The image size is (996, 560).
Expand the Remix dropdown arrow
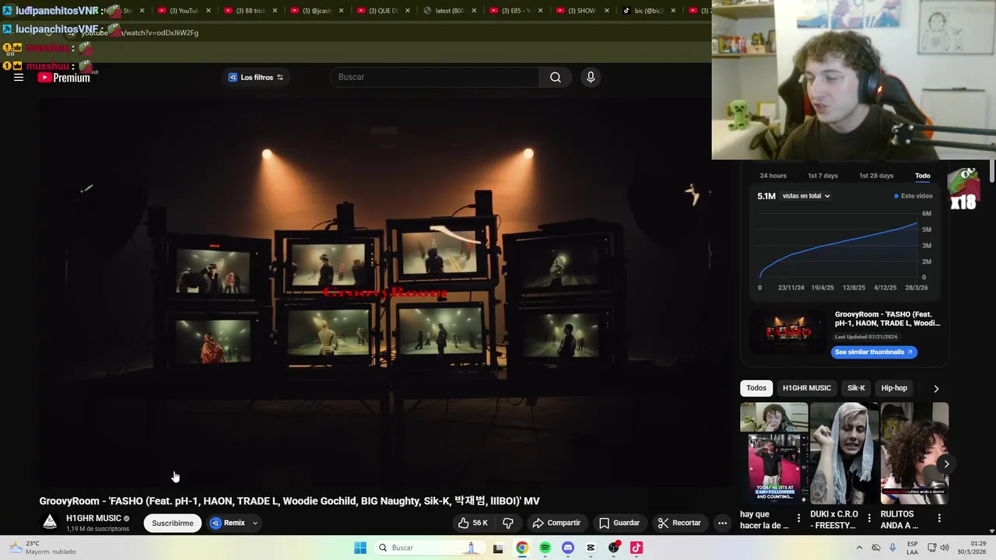[x=254, y=523]
